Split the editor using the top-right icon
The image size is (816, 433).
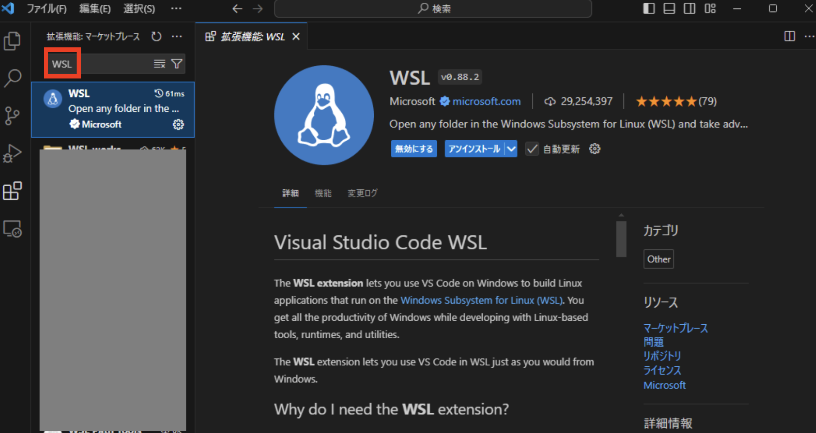pyautogui.click(x=789, y=37)
